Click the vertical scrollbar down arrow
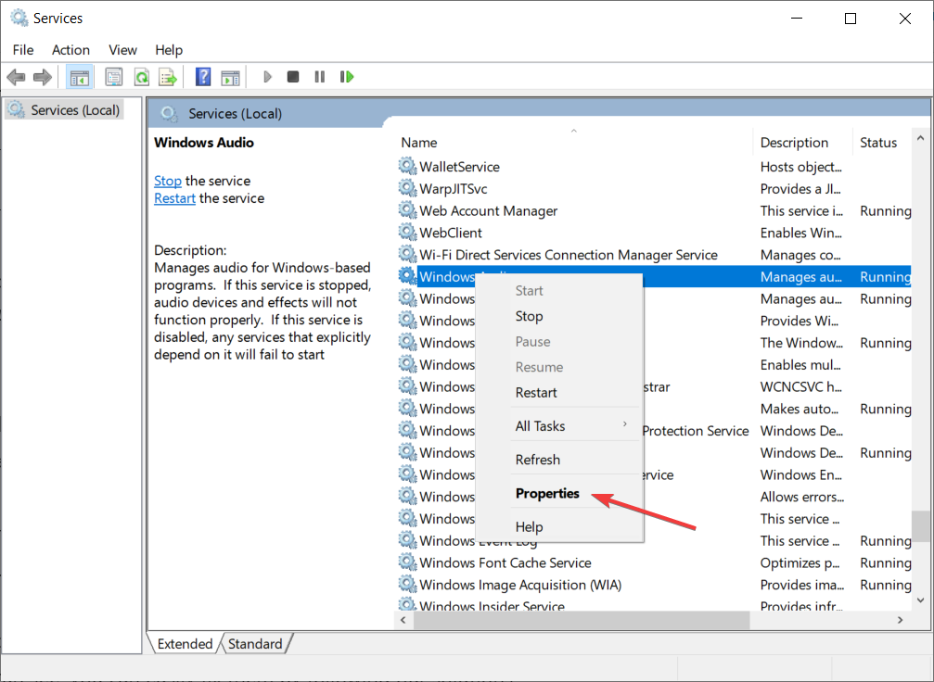Viewport: 934px width, 682px height. coord(920,600)
